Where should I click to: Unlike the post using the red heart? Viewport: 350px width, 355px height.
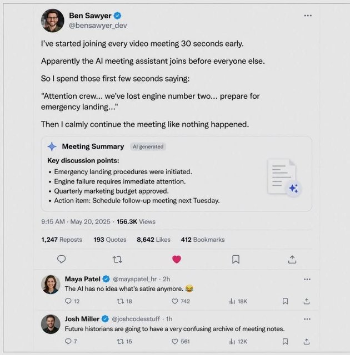tap(177, 259)
